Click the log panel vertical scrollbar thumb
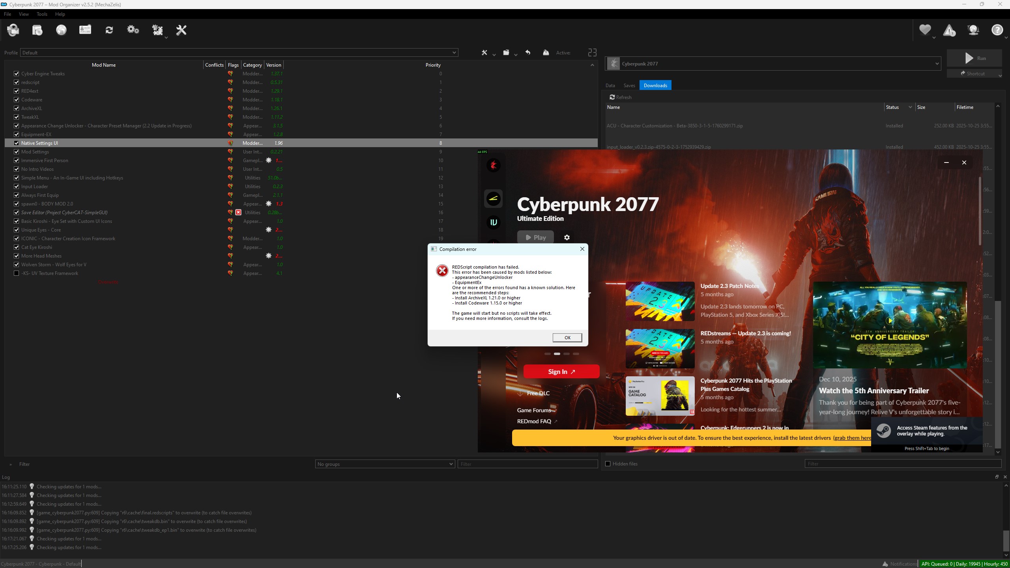Screen dimensions: 1010x568 [1006, 540]
